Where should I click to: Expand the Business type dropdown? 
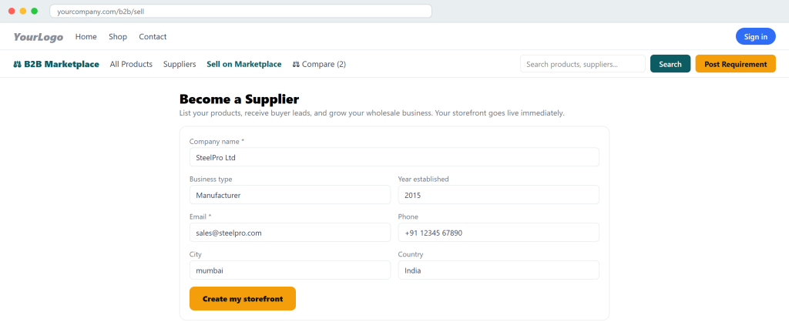[290, 195]
